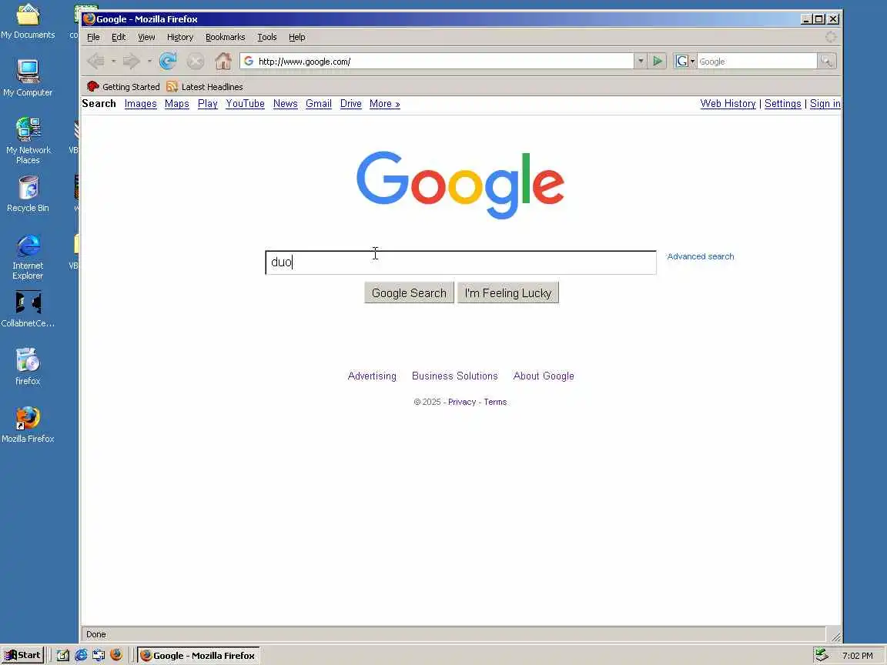The width and height of the screenshot is (887, 665).
Task: Open the forward history dropdown arrow
Action: [149, 61]
